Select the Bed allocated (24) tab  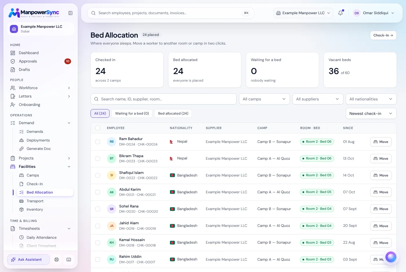pos(173,113)
